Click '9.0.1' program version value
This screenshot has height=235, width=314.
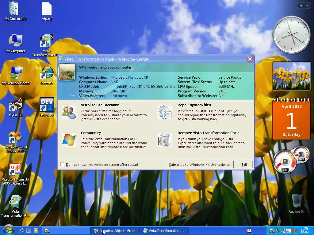coord(222,91)
